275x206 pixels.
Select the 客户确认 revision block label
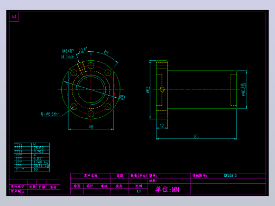pyautogui.click(x=17, y=191)
